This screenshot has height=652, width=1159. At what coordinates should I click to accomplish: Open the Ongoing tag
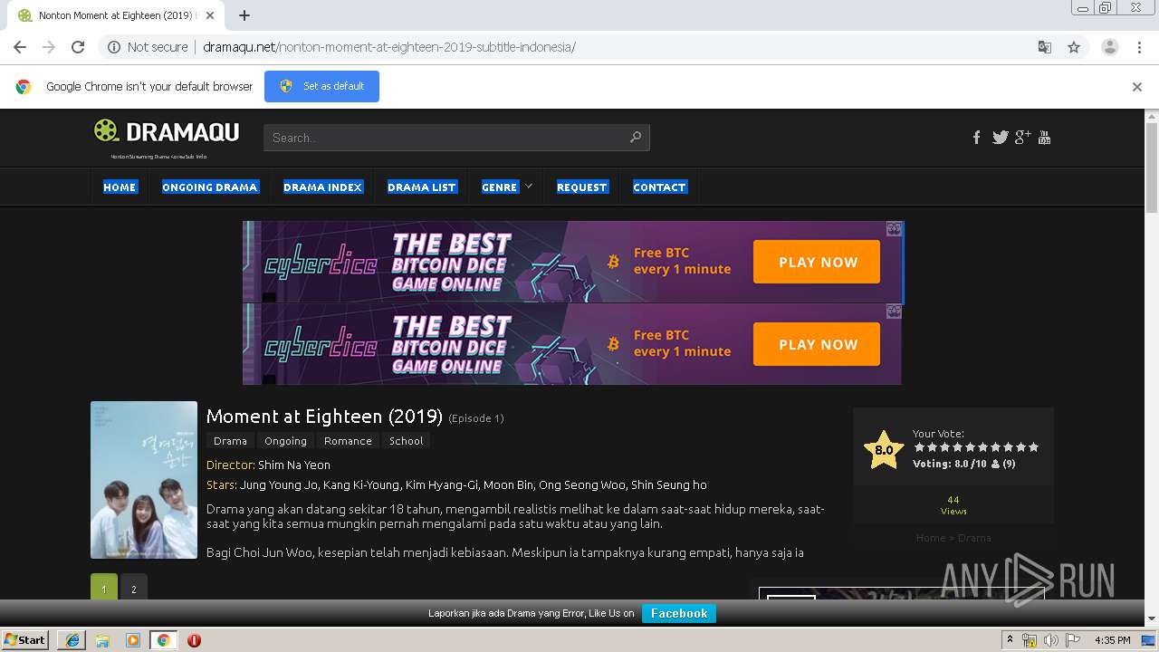[285, 441]
